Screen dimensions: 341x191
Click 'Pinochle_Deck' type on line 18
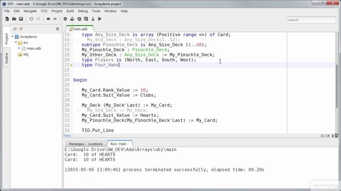[x=150, y=50]
